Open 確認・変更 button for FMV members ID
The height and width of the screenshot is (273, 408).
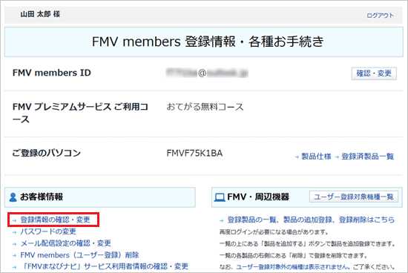[x=374, y=73]
